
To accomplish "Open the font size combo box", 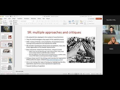I will (34, 21).
